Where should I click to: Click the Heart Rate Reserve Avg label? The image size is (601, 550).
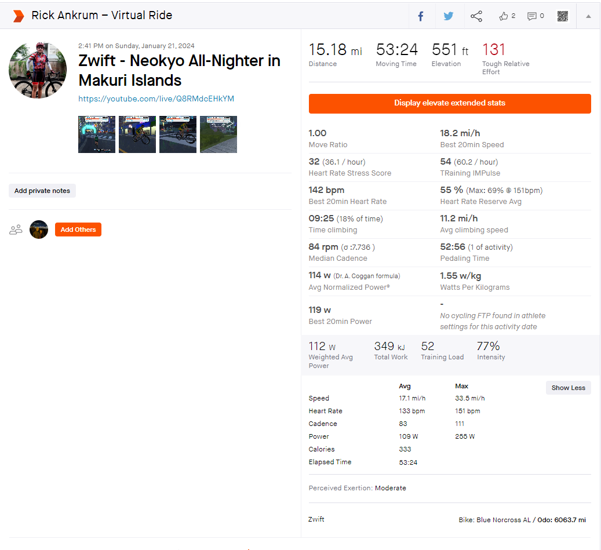(480, 202)
